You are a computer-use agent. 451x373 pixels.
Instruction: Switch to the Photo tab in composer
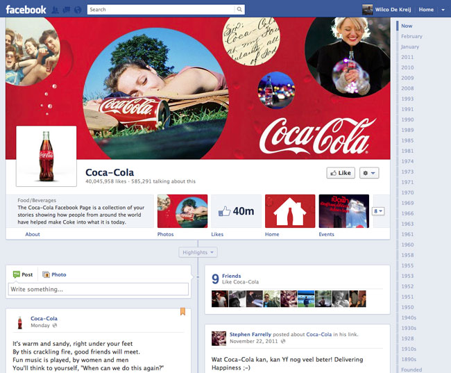tap(54, 274)
